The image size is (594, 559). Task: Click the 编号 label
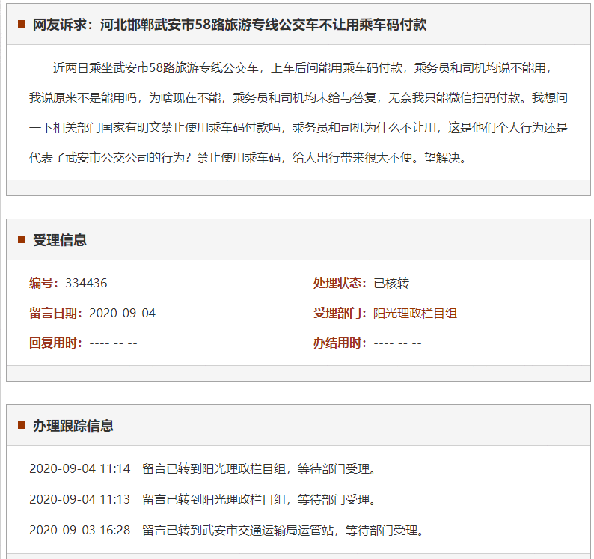tap(44, 283)
